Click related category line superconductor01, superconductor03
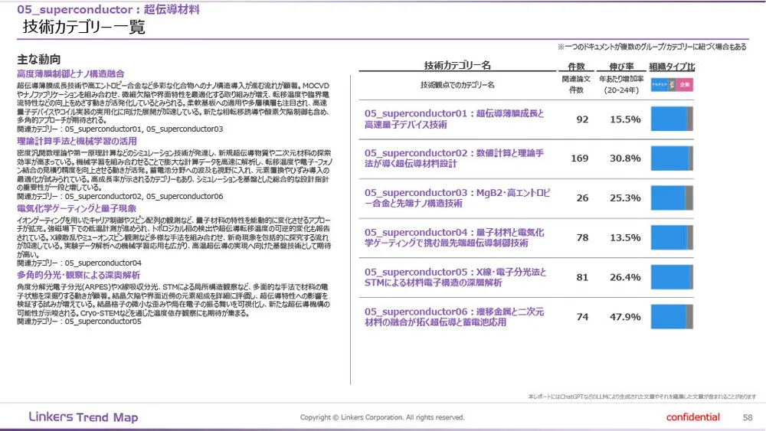 120,129
